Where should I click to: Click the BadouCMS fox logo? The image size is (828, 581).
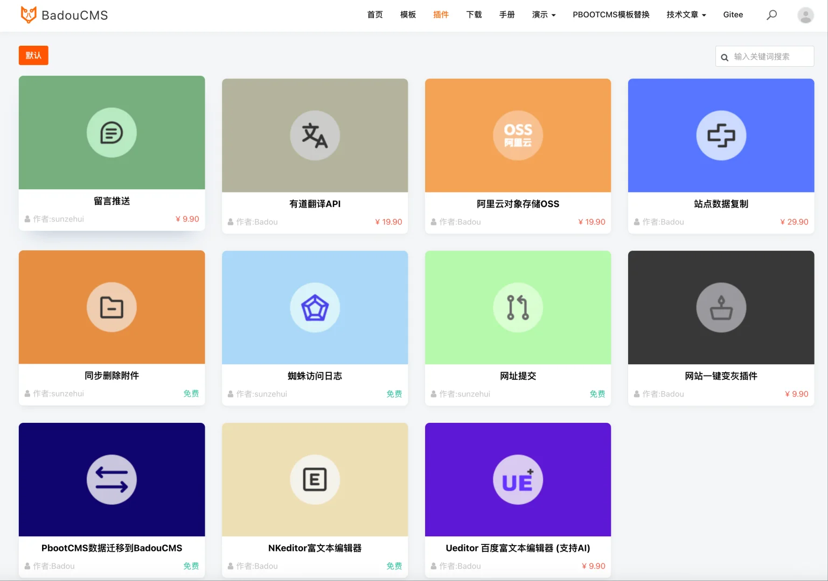click(29, 15)
